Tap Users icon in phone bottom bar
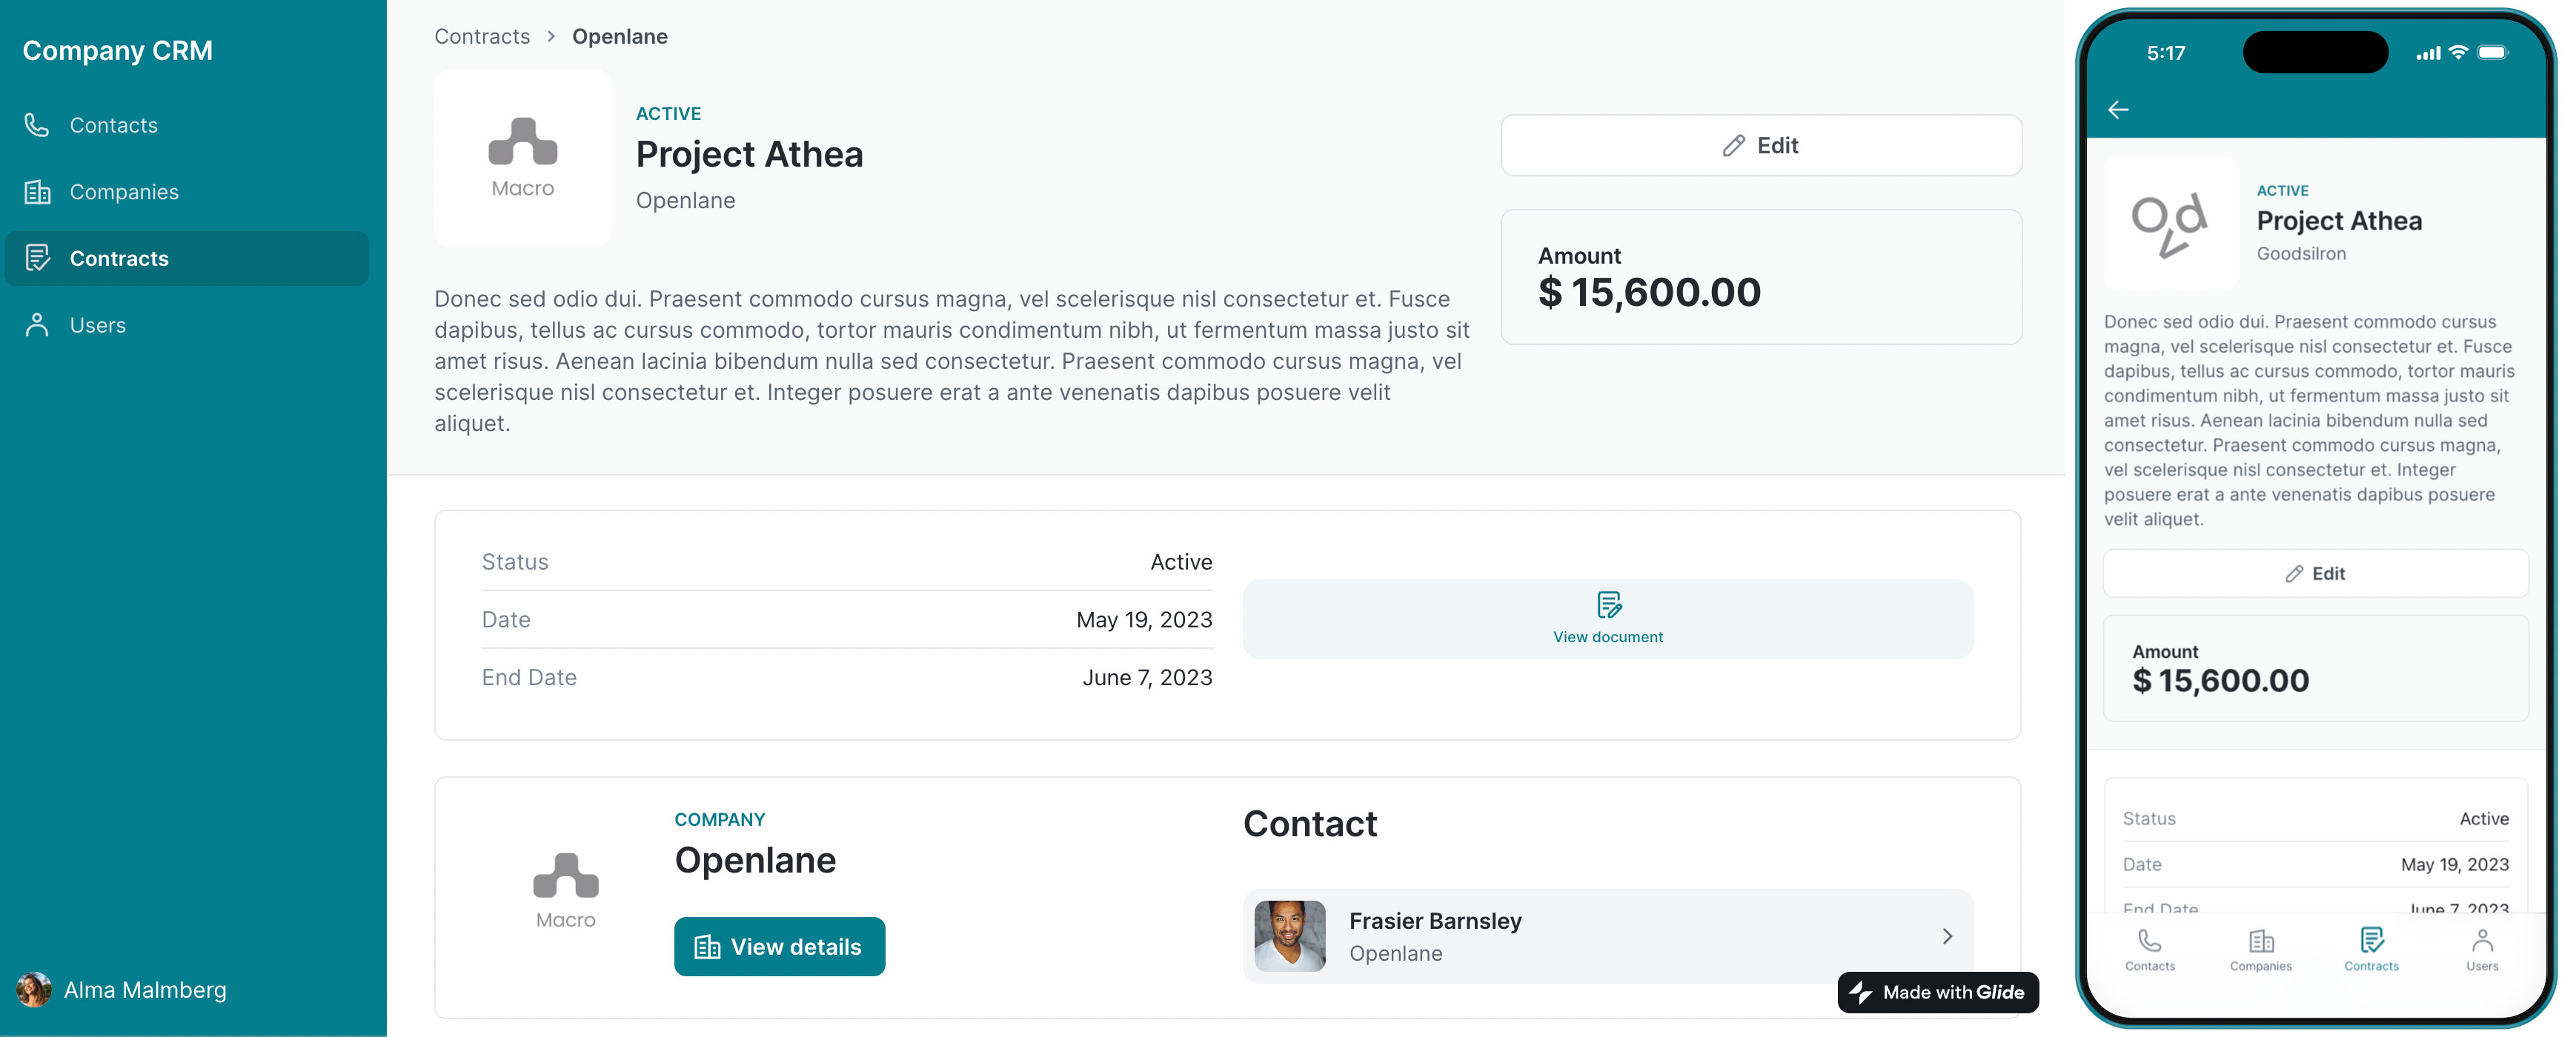This screenshot has width=2576, height=1037. click(2482, 941)
